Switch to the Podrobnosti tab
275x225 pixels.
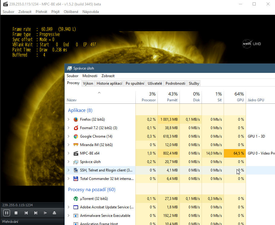coord(175,83)
